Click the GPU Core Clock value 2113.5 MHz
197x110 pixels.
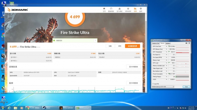pyautogui.click(x=172, y=46)
